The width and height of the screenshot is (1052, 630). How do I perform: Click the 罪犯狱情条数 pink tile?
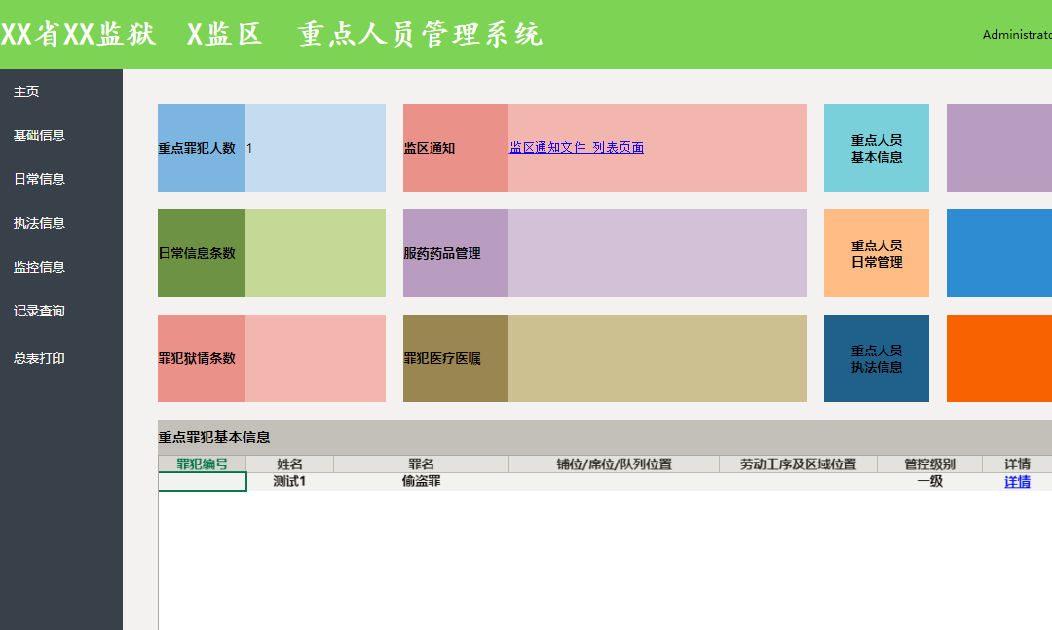[x=202, y=358]
